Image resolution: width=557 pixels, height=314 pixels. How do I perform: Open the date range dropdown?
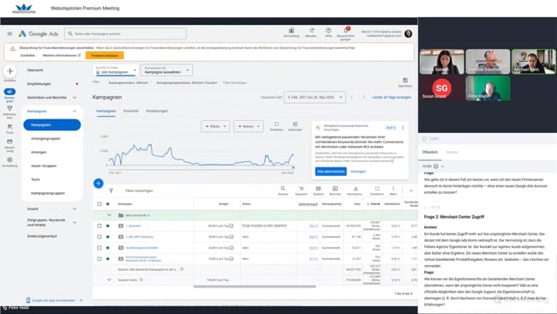[314, 97]
